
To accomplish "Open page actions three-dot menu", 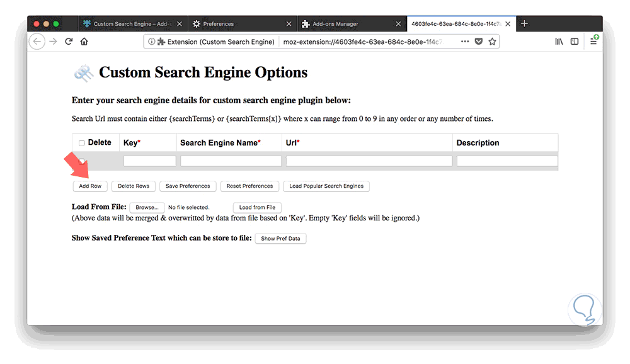I will pyautogui.click(x=465, y=42).
